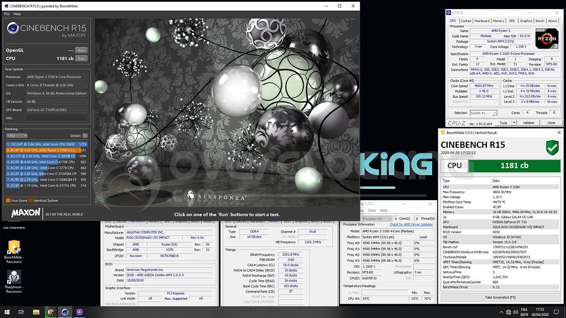
Task: Open the Core Temp Tools menu
Action: coord(372,211)
